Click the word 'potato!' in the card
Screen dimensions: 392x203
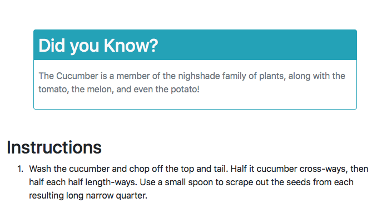tap(185, 89)
